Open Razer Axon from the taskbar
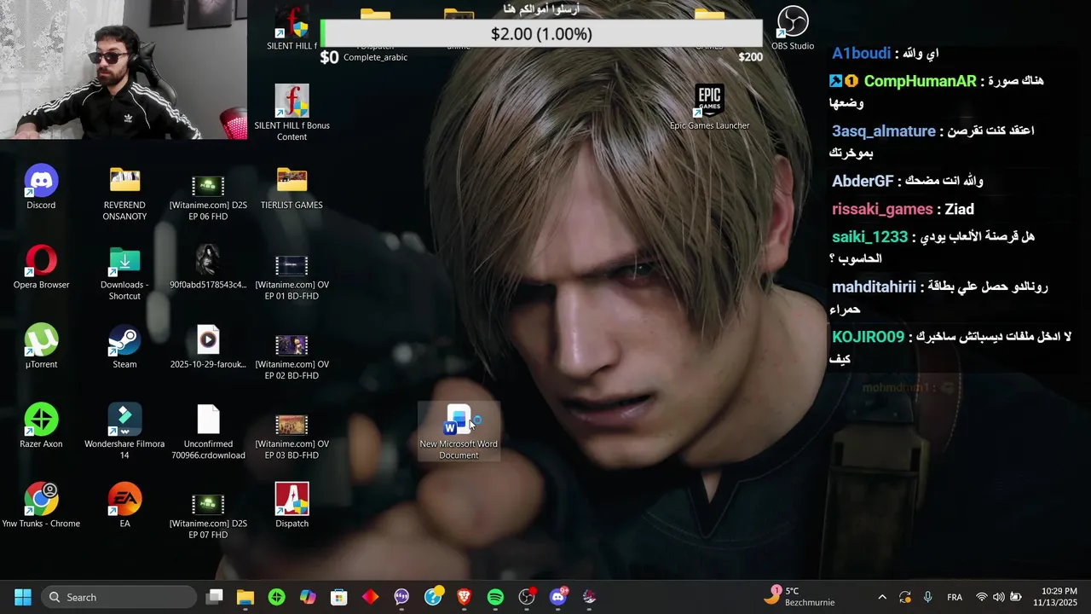The image size is (1091, 614). (276, 597)
